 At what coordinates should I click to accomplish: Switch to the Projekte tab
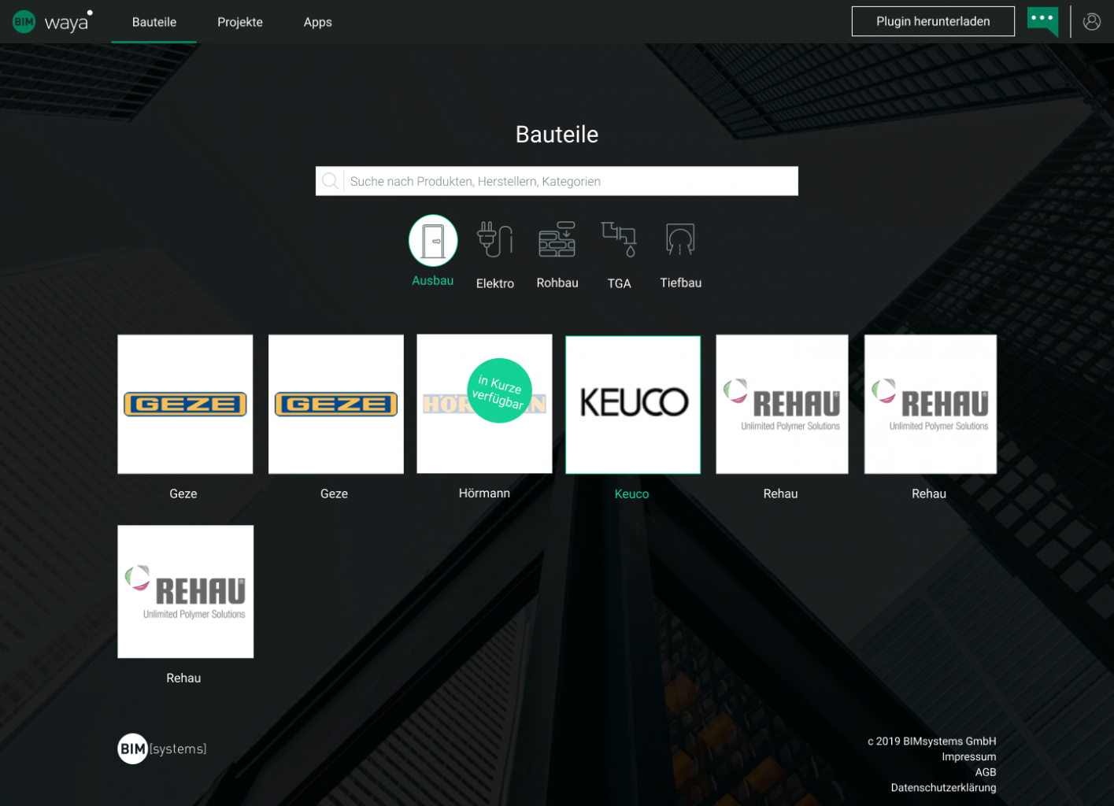pos(240,22)
